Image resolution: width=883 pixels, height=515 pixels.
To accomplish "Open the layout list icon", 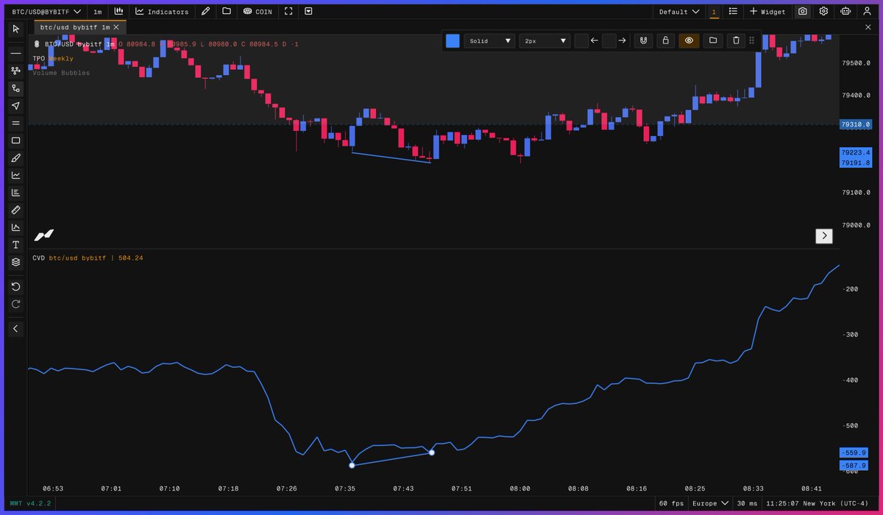I will (734, 11).
